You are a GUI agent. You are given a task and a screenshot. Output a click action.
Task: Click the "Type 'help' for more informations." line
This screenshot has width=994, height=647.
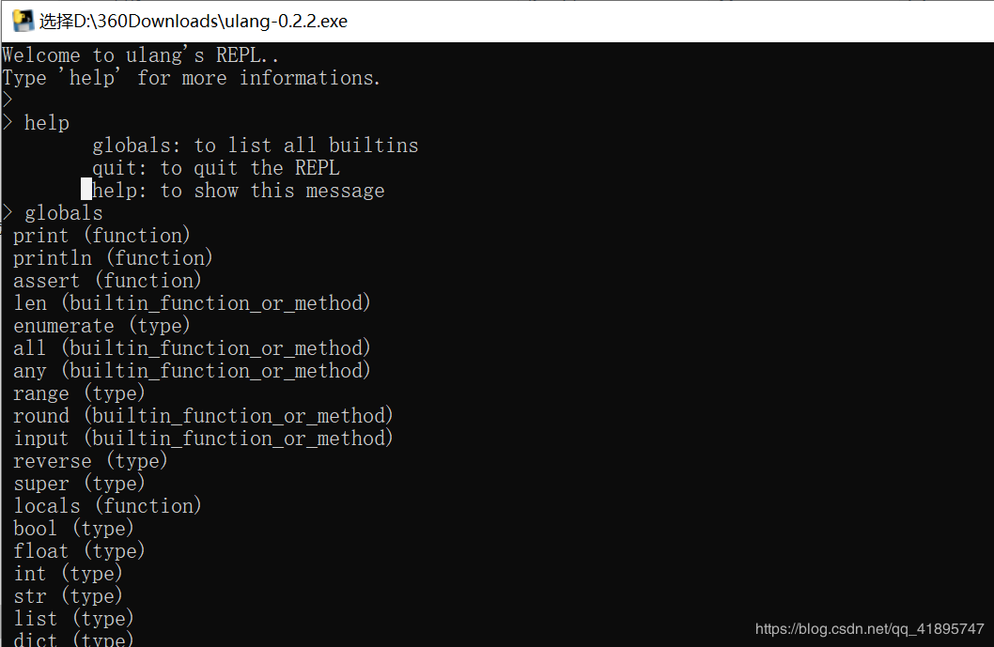(x=192, y=78)
